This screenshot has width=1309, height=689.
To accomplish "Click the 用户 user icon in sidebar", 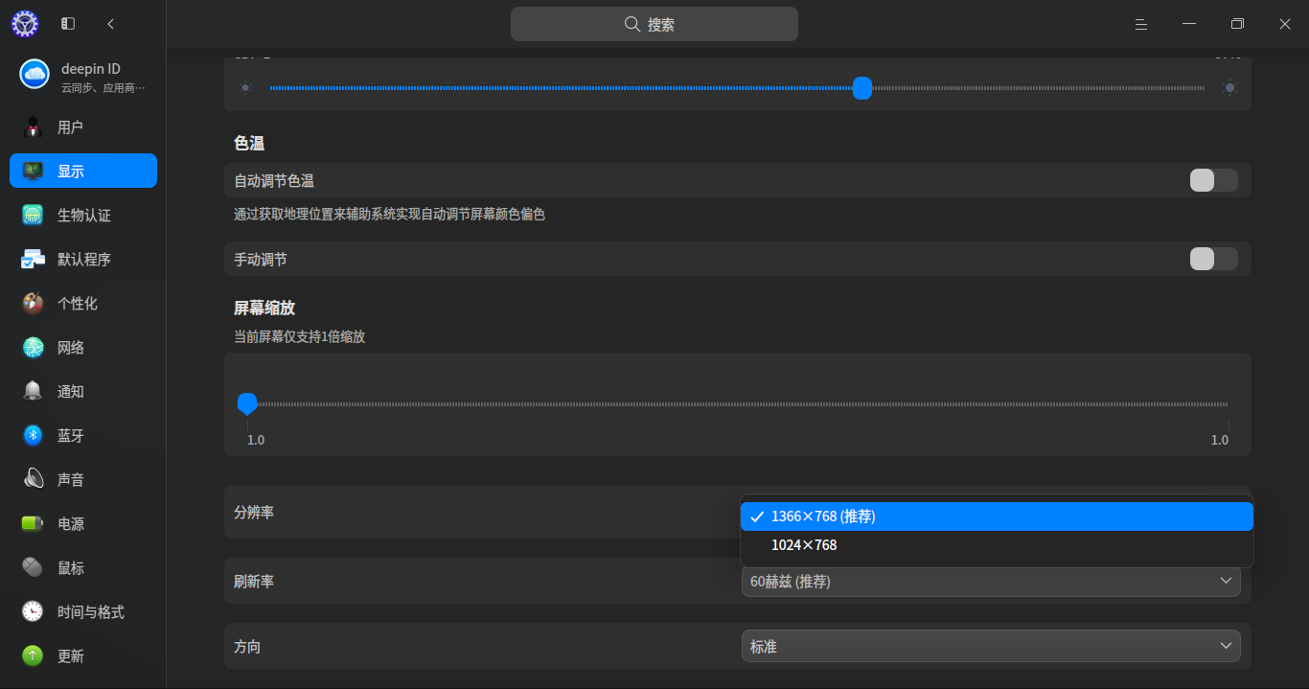I will click(x=34, y=127).
